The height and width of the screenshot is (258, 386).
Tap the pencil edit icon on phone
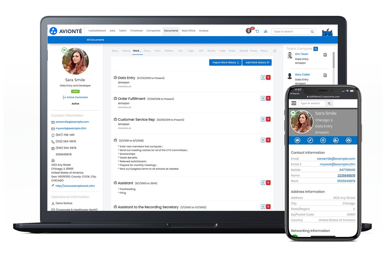(310, 140)
